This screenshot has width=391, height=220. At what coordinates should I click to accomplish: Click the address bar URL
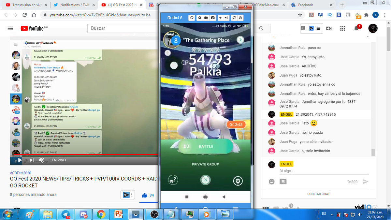100,15
